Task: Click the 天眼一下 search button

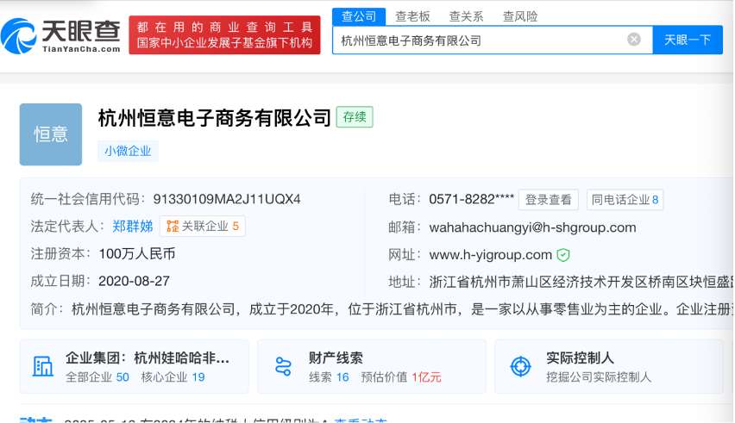Action: pos(688,40)
